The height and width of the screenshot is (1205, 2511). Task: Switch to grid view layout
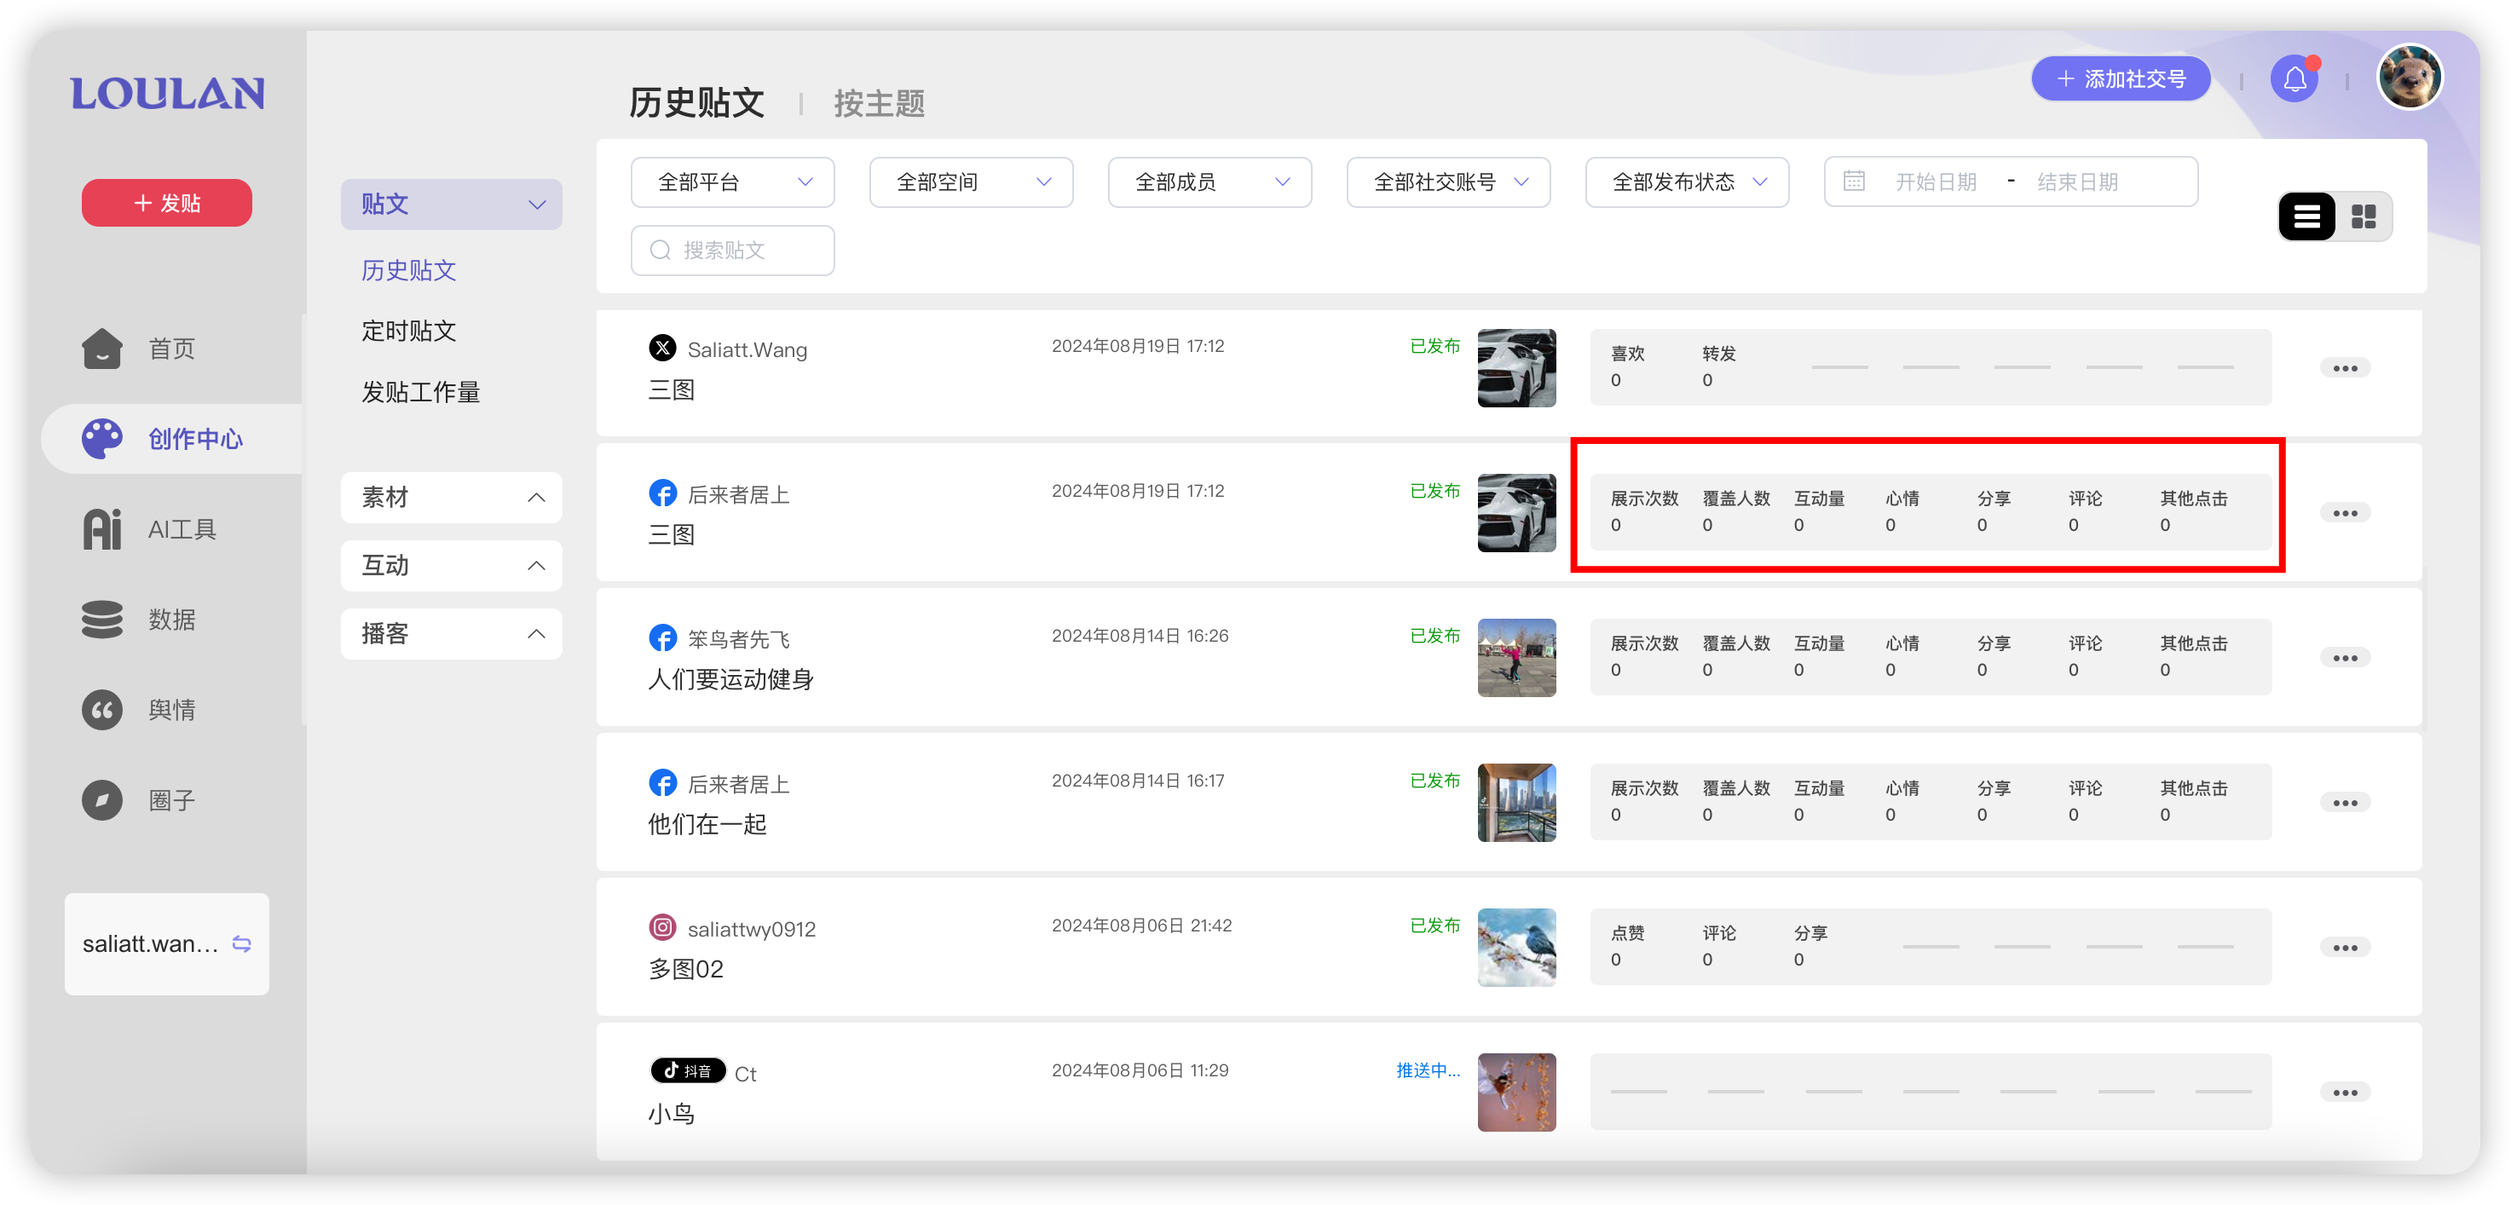point(2364,216)
